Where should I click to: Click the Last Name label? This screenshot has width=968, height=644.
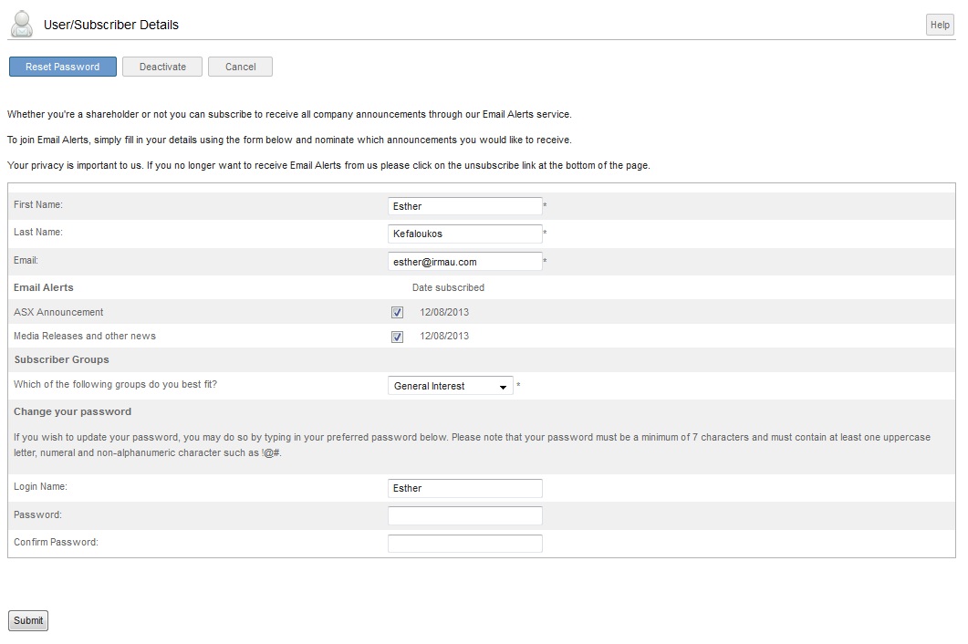pos(38,233)
